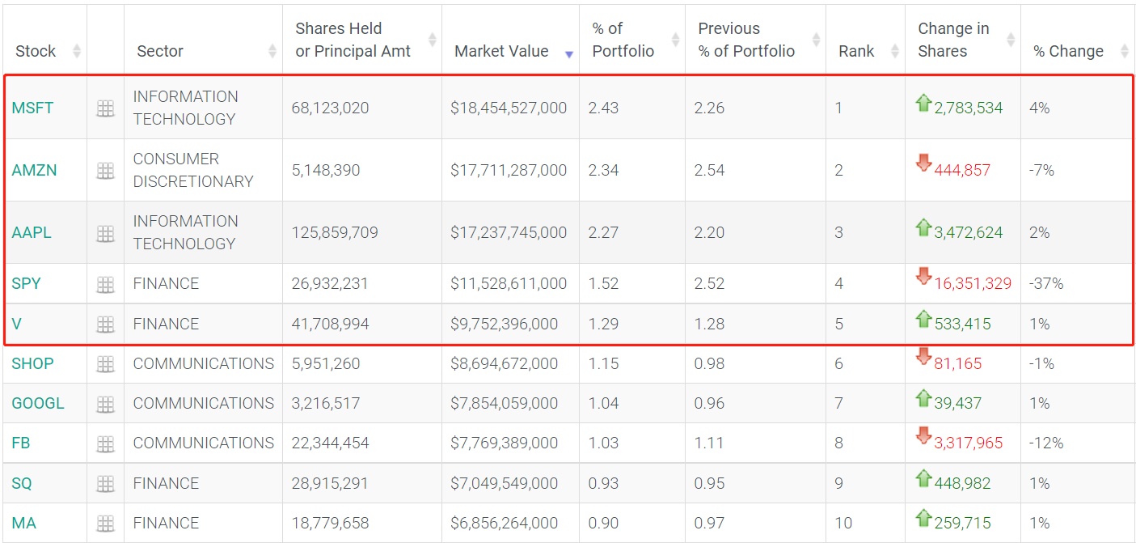Open the grid icon next to AAPL
This screenshot has width=1136, height=543.
coord(105,233)
